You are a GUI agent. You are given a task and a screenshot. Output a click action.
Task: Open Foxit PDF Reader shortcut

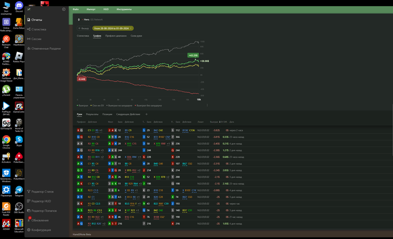pyautogui.click(x=6, y=209)
